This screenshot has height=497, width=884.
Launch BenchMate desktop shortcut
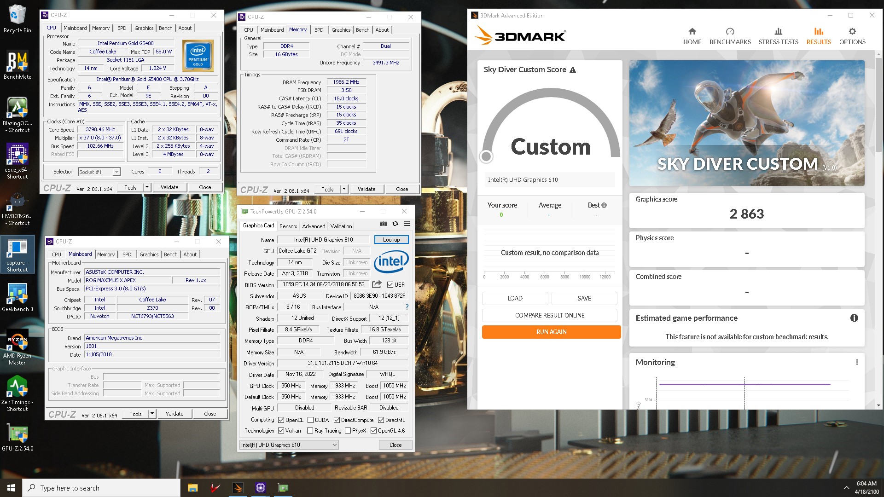17,65
